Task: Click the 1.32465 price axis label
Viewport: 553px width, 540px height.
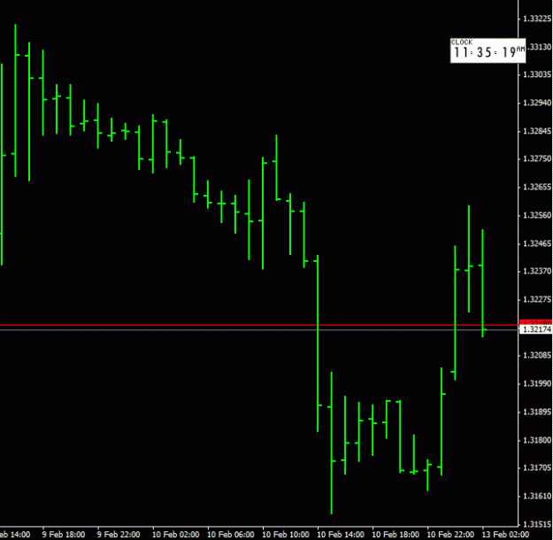Action: pyautogui.click(x=537, y=243)
